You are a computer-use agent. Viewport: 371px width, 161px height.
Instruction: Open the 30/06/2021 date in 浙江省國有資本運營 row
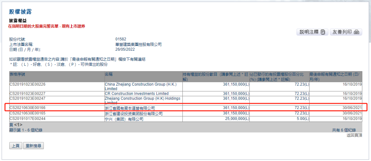(353, 108)
